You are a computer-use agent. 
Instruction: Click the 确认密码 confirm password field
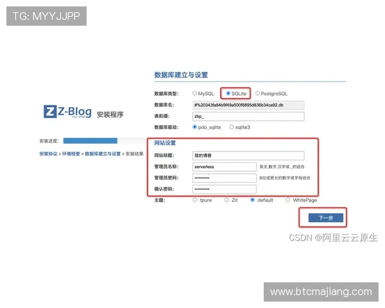pos(225,189)
